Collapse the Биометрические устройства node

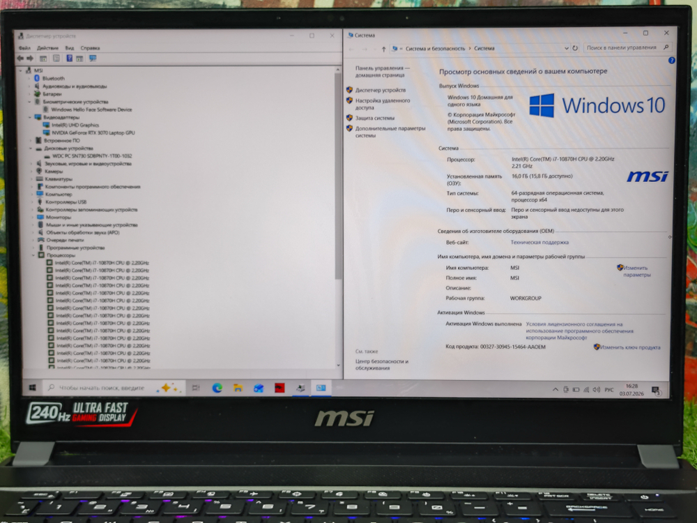tap(29, 102)
